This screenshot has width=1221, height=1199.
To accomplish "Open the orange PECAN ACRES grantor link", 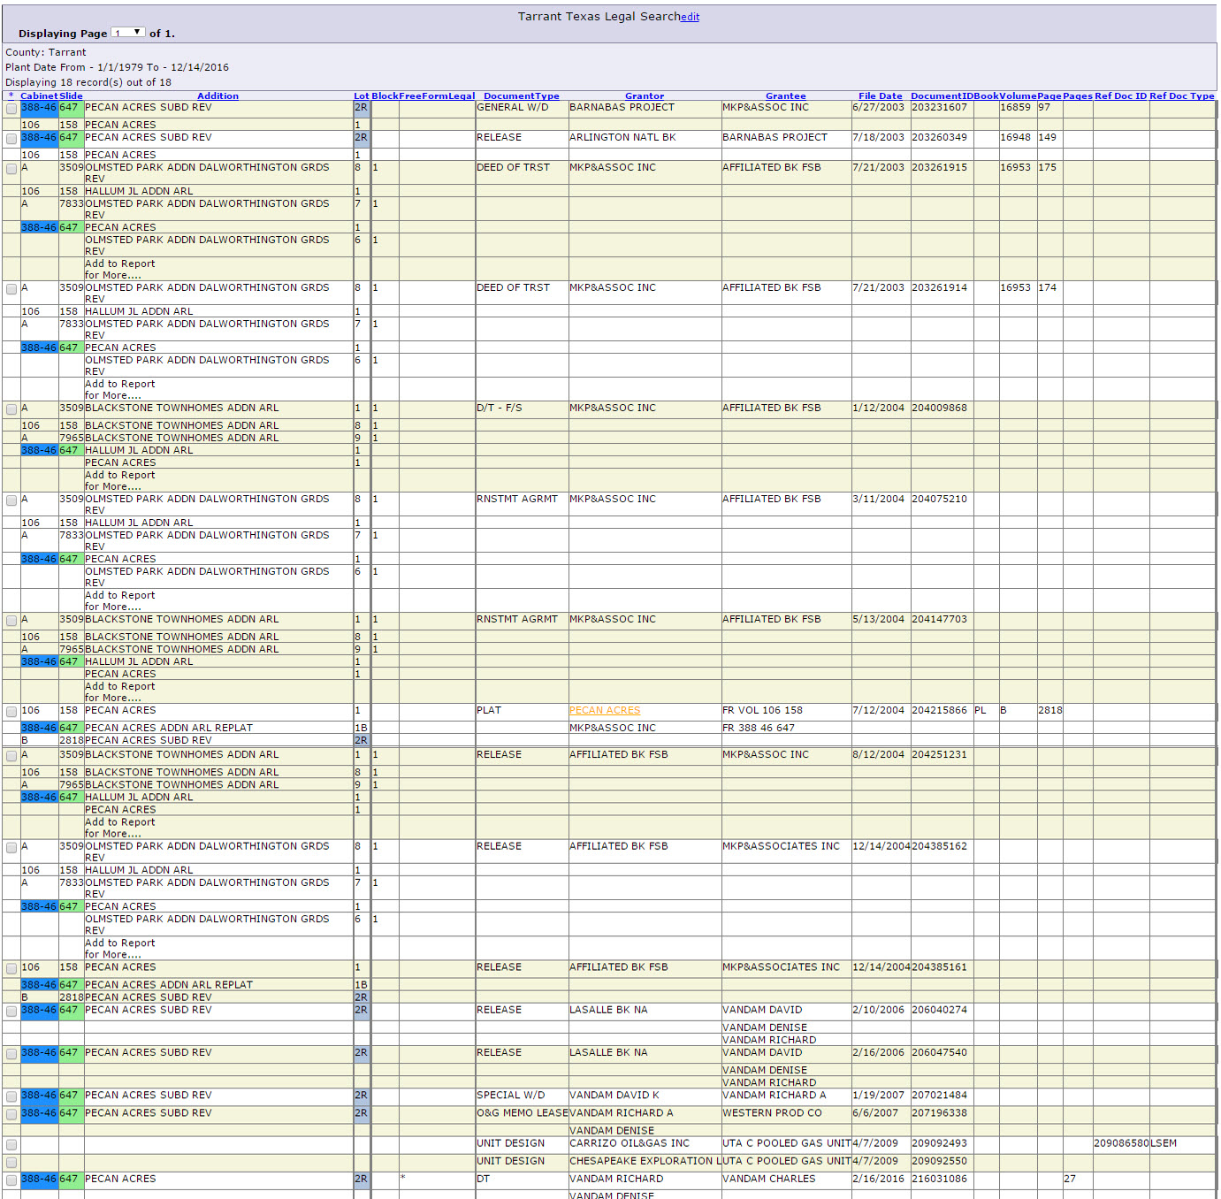I will coord(605,711).
